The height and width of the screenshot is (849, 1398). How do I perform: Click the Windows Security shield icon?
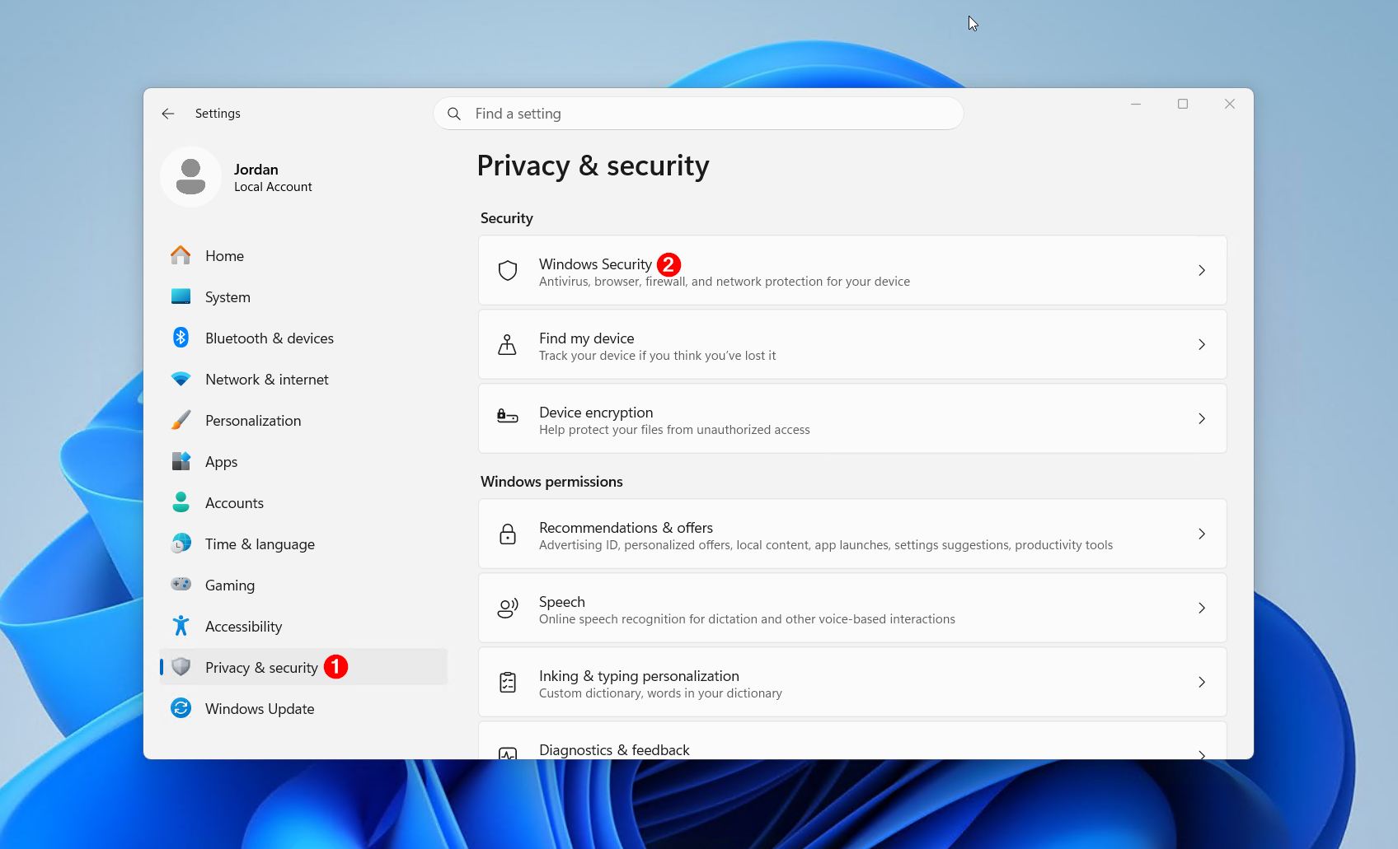pyautogui.click(x=508, y=270)
